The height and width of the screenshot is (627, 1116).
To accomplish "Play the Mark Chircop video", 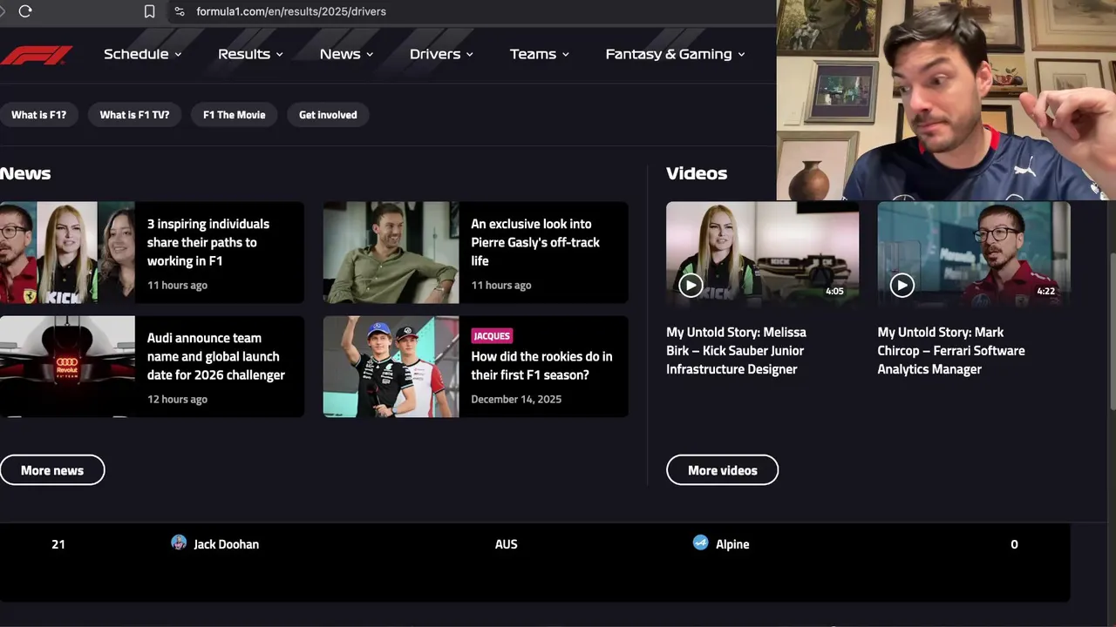I will [902, 285].
